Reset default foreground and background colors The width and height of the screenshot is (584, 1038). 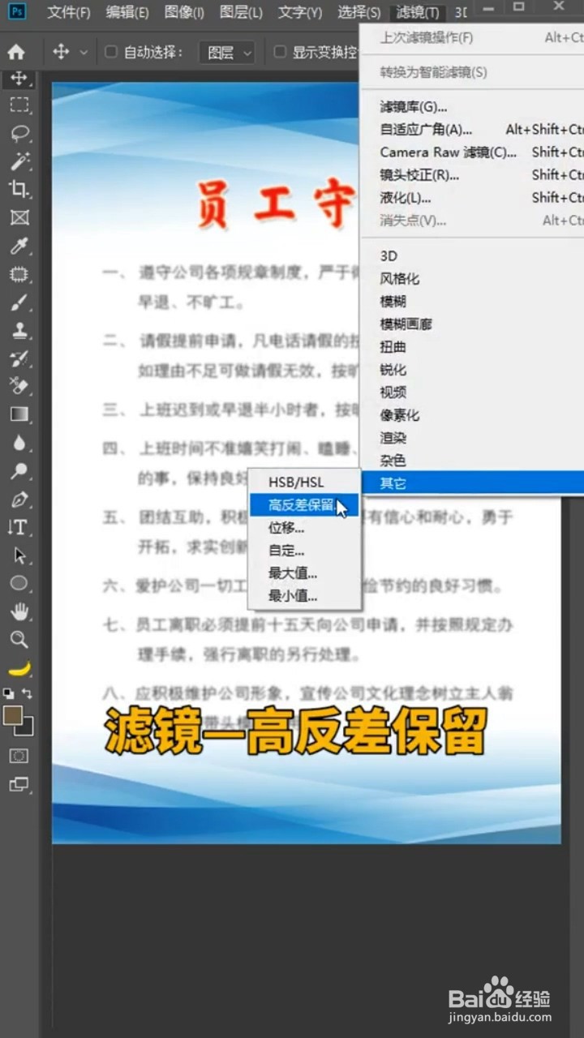8,693
